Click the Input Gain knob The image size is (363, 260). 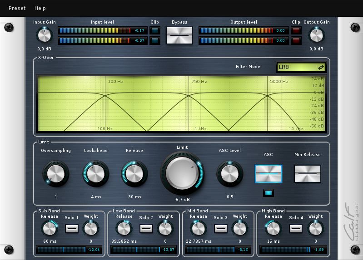(x=44, y=35)
